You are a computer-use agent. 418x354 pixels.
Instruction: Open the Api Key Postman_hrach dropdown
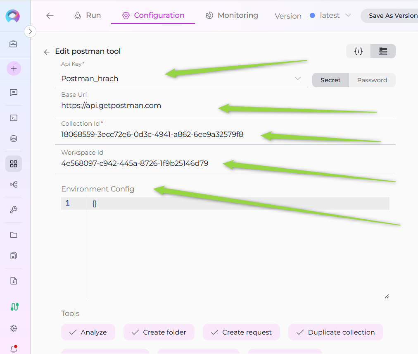(x=181, y=79)
